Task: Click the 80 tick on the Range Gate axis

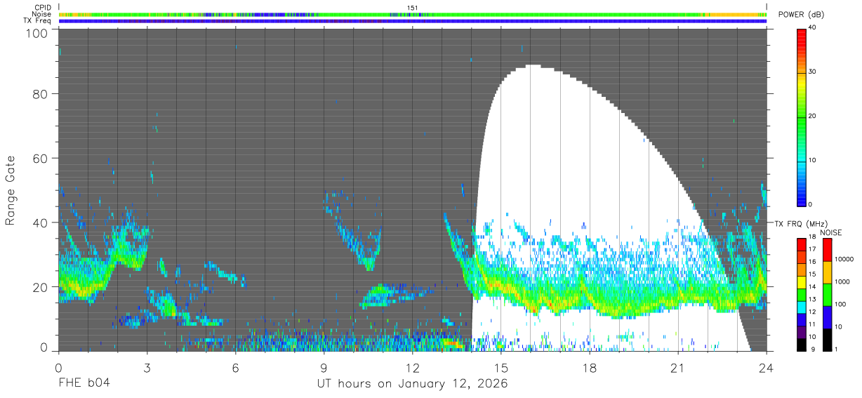Action: click(41, 94)
